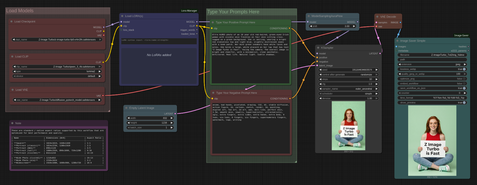Image resolution: width=477 pixels, height=185 pixels.
Task: Click the KSampler LATENT output socket
Action: [380, 54]
